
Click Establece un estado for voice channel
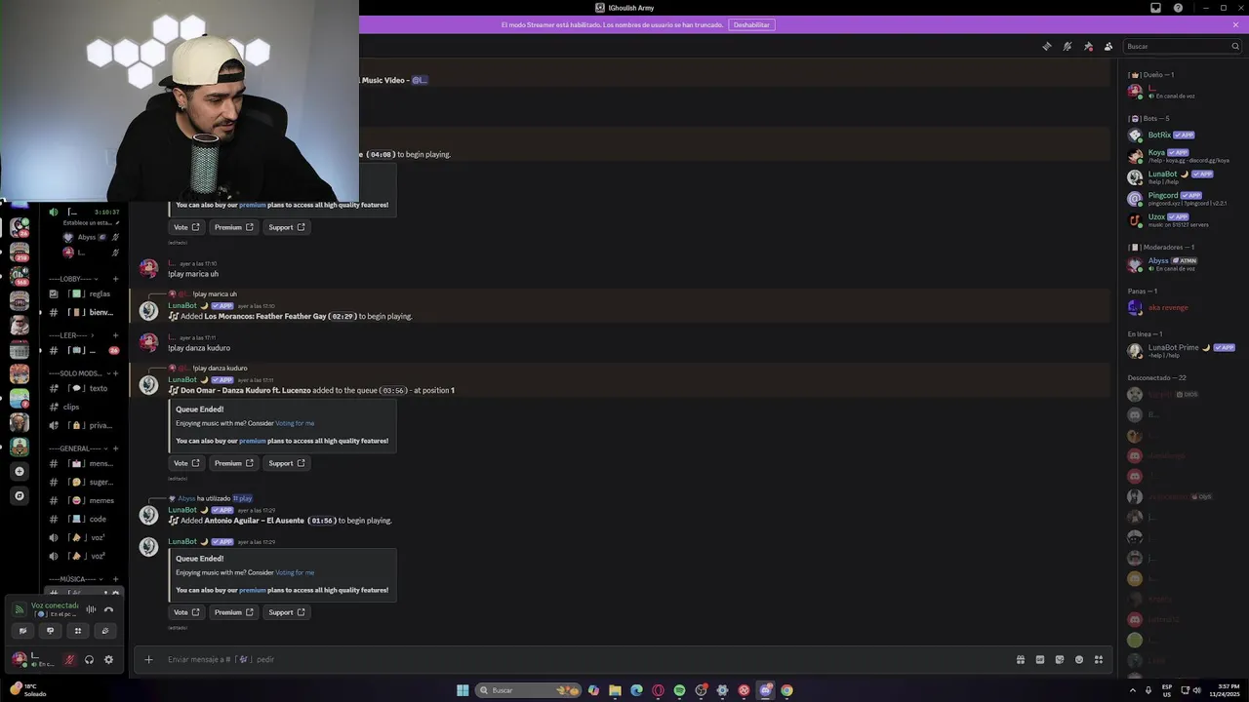[x=89, y=222]
